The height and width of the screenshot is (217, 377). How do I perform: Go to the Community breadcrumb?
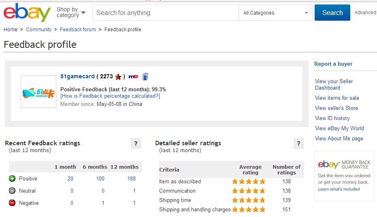[x=38, y=30]
